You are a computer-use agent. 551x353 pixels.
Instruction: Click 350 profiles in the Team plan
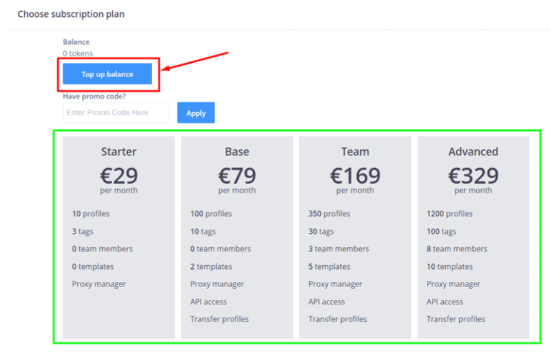click(x=329, y=214)
